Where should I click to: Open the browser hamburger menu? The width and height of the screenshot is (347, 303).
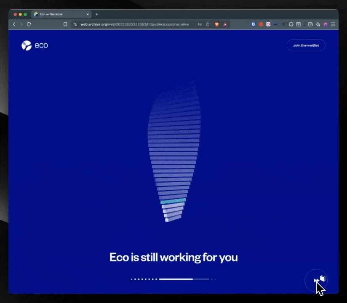[x=333, y=24]
